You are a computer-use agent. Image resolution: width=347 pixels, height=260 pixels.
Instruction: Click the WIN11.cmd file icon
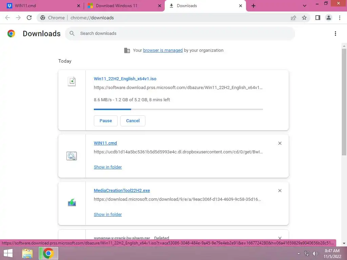pyautogui.click(x=72, y=156)
